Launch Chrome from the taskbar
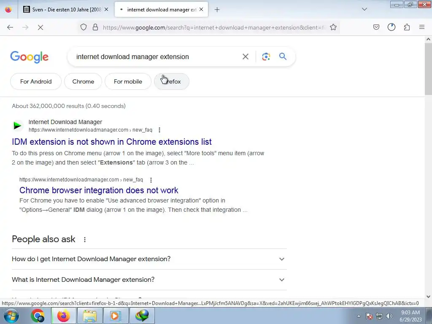The width and height of the screenshot is (432, 324). 38,316
